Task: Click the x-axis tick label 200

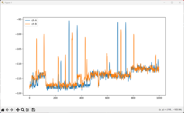Action: 55,98
